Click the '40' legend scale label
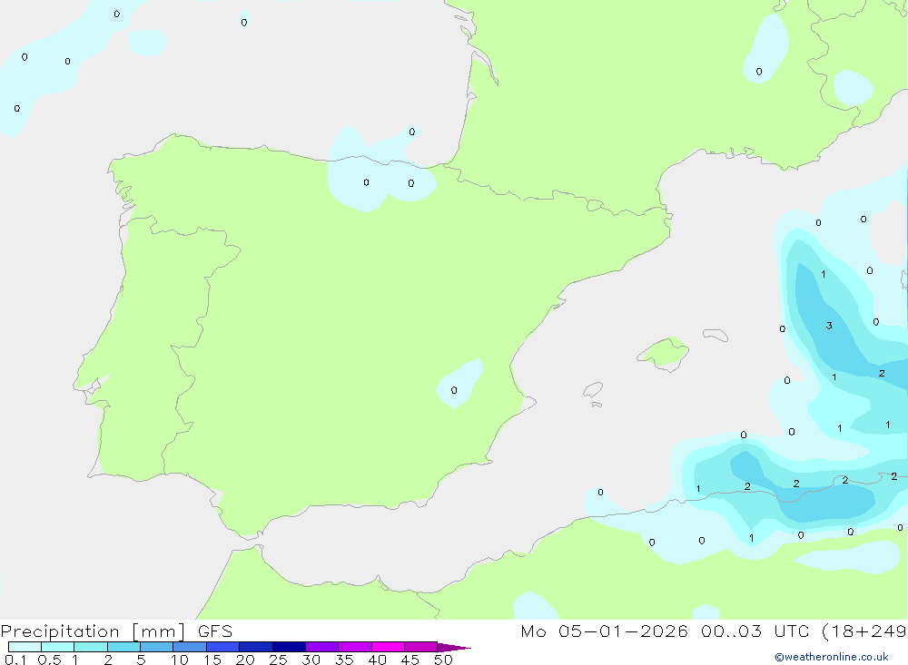The width and height of the screenshot is (908, 665). coord(378,660)
